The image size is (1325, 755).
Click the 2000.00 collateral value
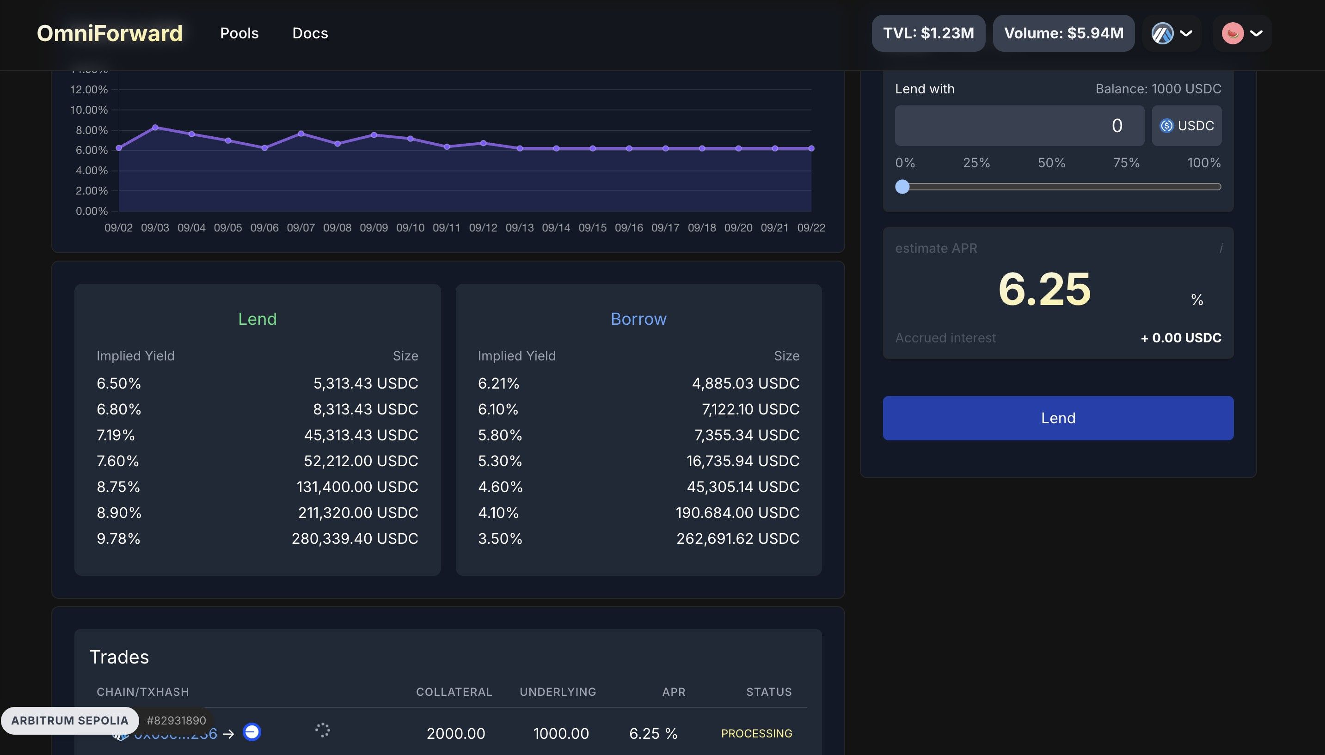[x=456, y=733]
